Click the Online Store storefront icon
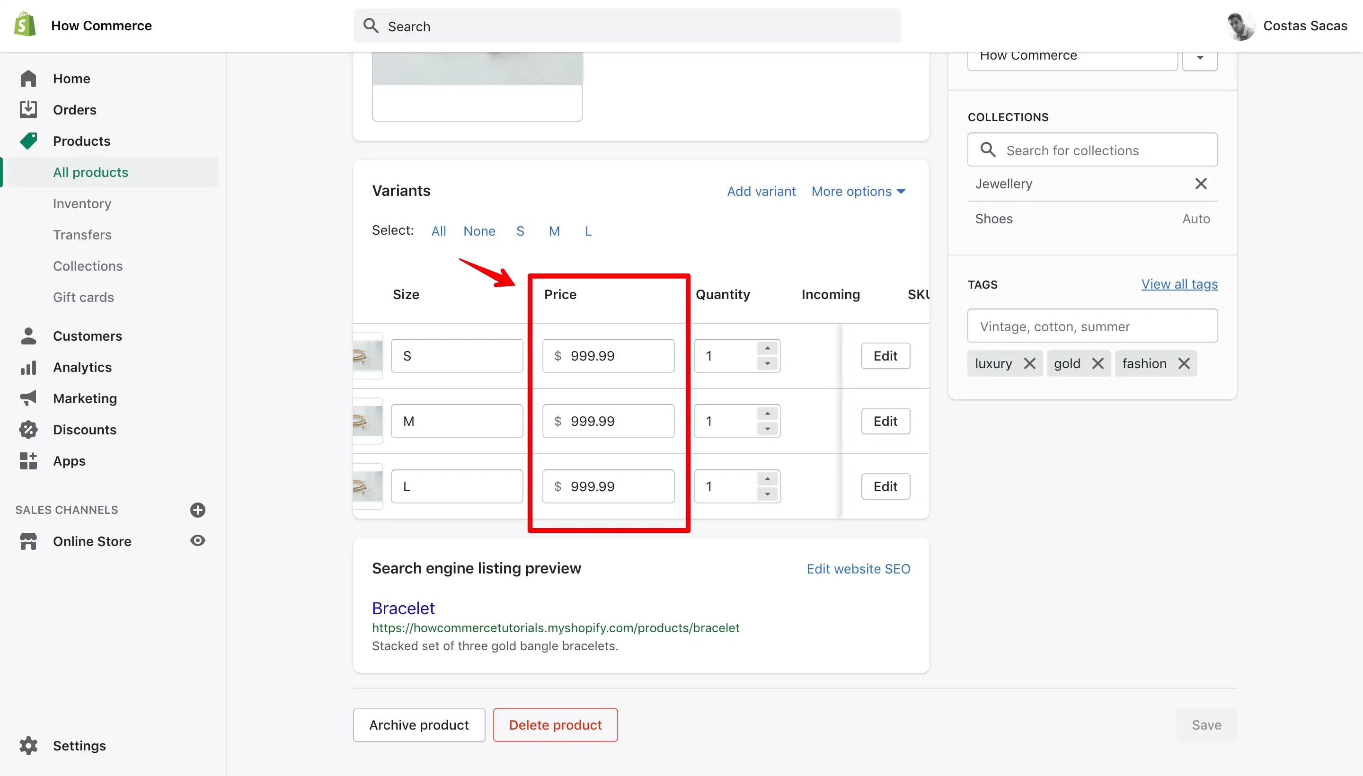The width and height of the screenshot is (1363, 776). tap(28, 541)
